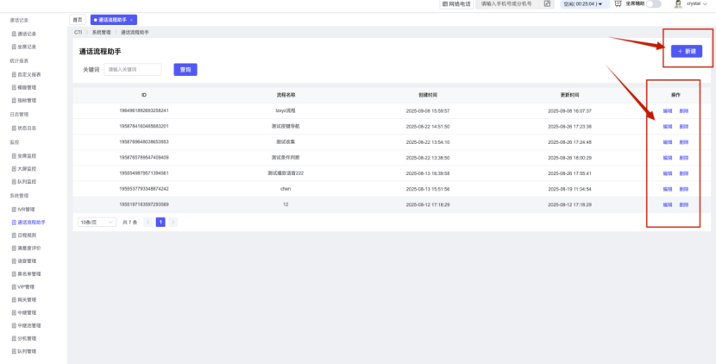Click the 查询 search button
The width and height of the screenshot is (716, 364).
185,69
